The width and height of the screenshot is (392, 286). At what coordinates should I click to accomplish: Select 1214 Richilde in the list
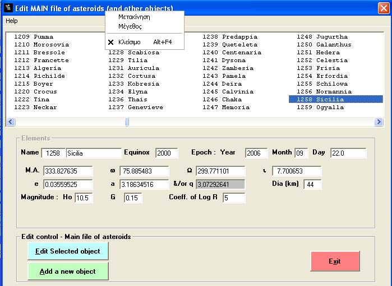tap(39, 76)
